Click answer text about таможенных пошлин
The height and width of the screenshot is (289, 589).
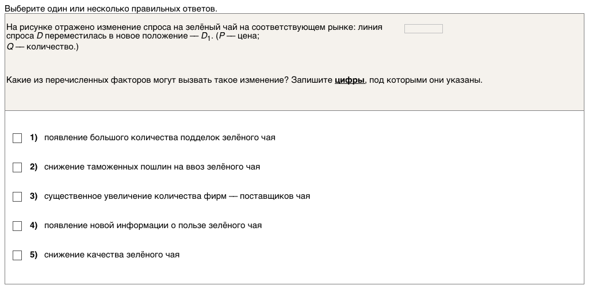pos(152,167)
